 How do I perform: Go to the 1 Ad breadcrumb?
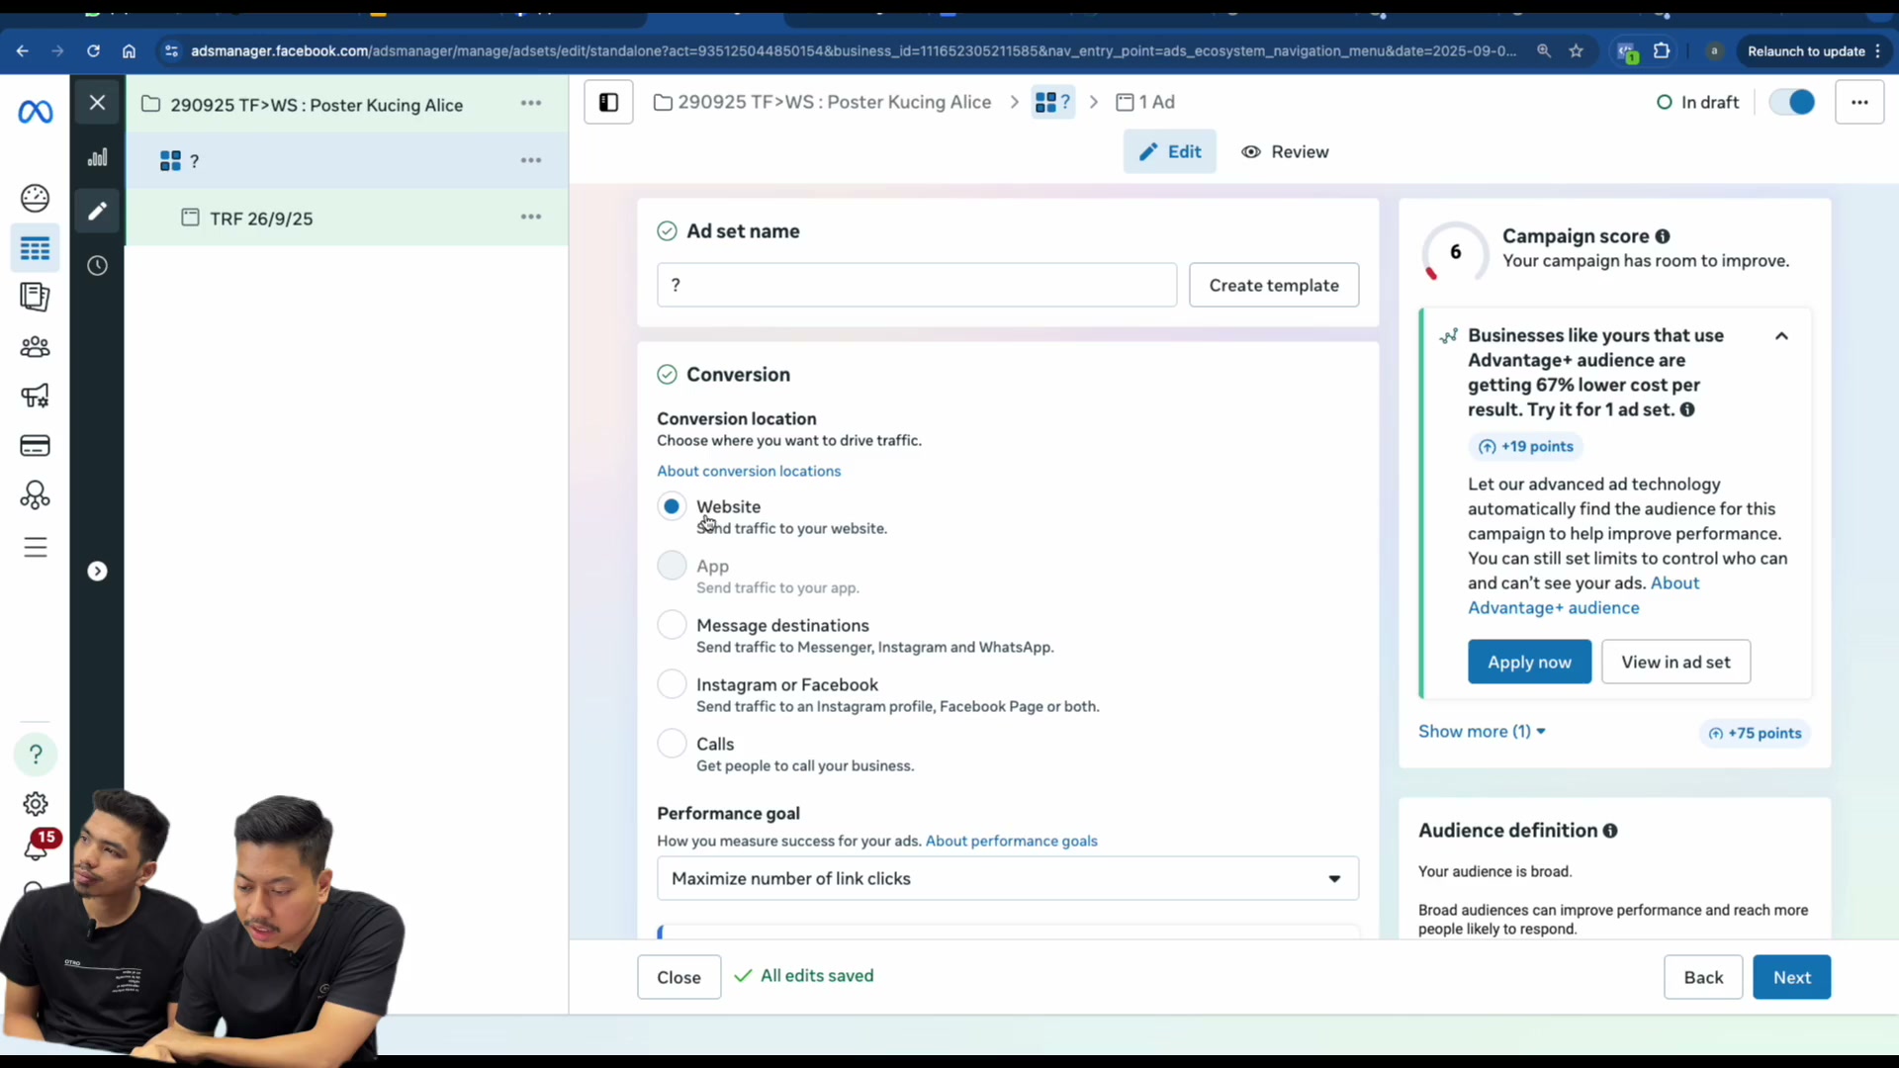point(1145,103)
